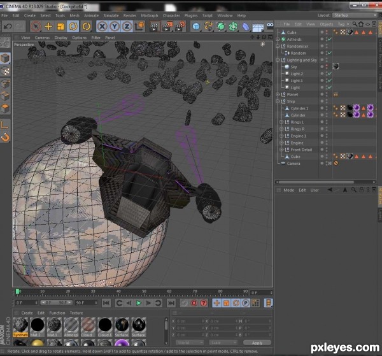This screenshot has width=382, height=356.
Task: Open the viewport Cameras menu
Action: [x=42, y=38]
